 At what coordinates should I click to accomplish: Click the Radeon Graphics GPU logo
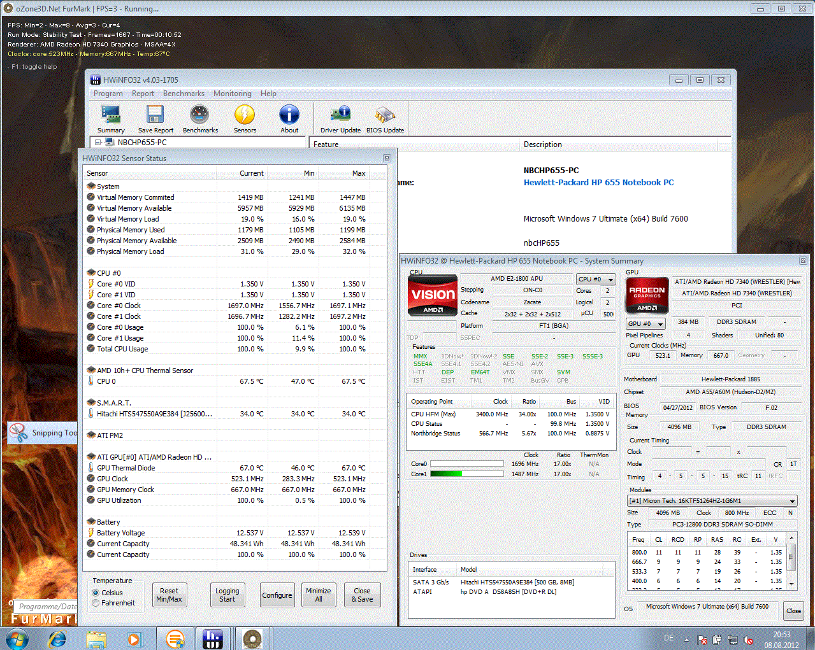click(647, 295)
